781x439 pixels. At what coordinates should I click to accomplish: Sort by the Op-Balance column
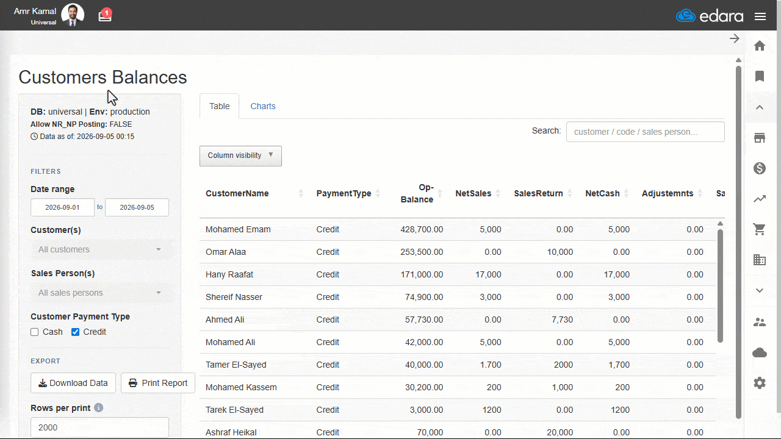418,193
